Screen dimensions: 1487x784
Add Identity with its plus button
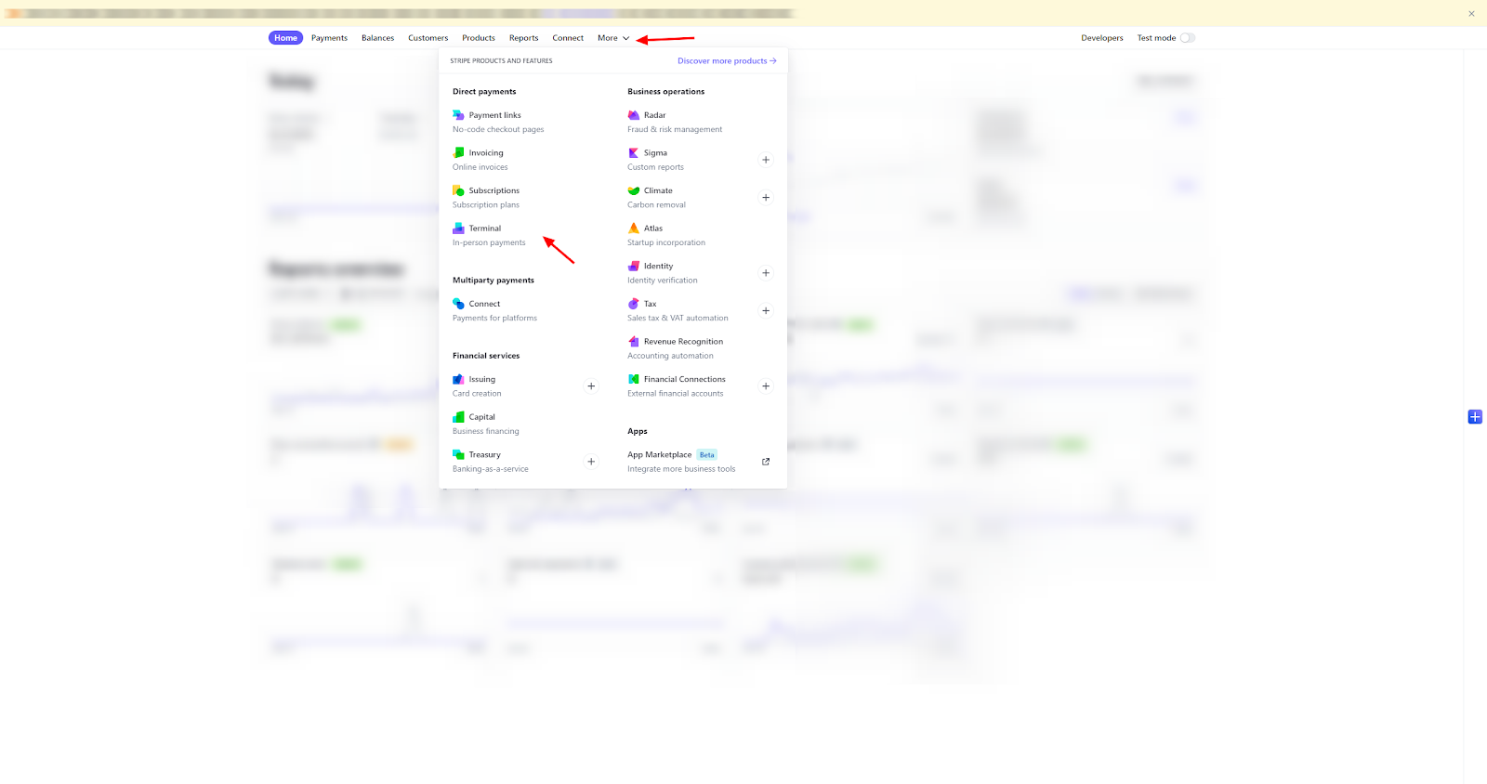tap(766, 273)
